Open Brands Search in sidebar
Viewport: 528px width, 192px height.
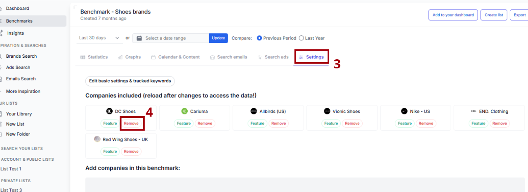[21, 56]
